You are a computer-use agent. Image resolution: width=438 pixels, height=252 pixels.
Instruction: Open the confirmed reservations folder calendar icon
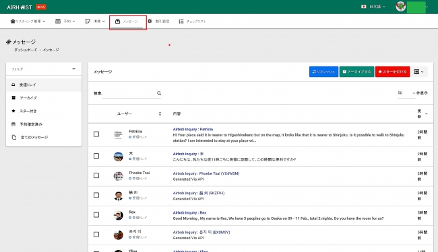[13, 124]
